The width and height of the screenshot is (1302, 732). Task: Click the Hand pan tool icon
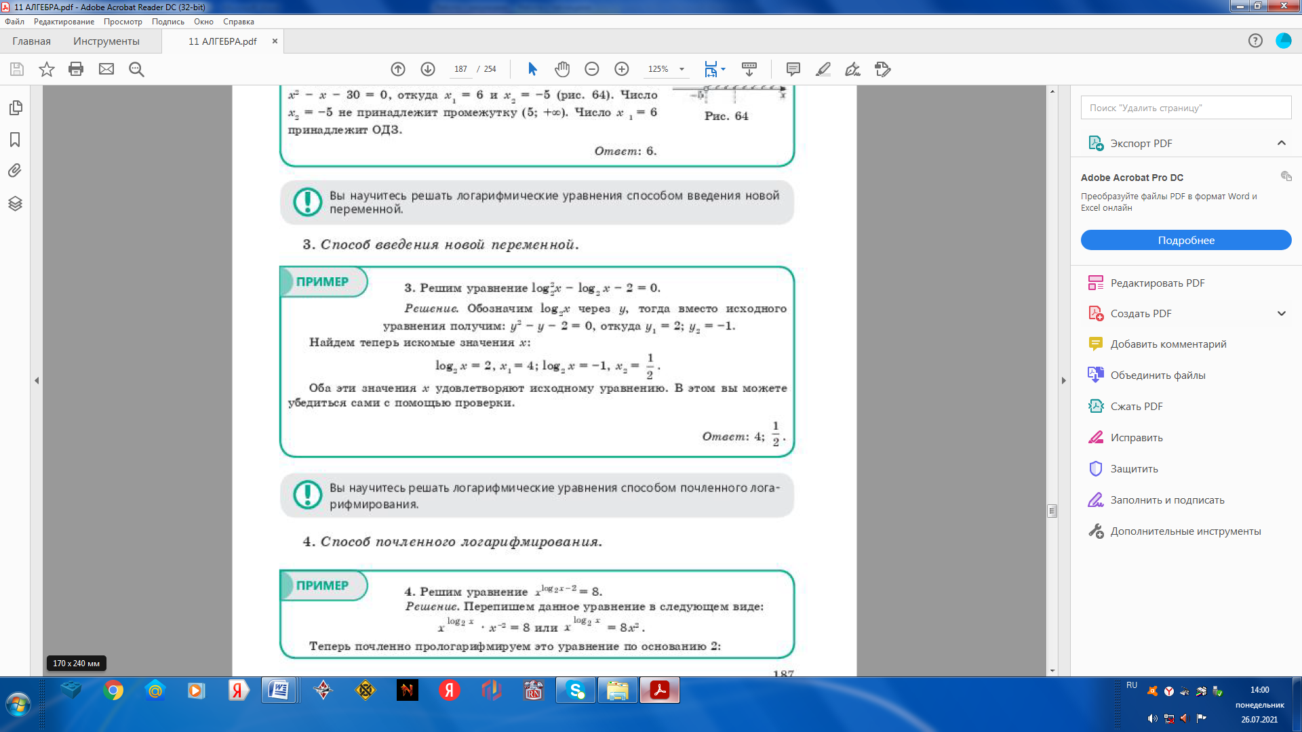561,69
